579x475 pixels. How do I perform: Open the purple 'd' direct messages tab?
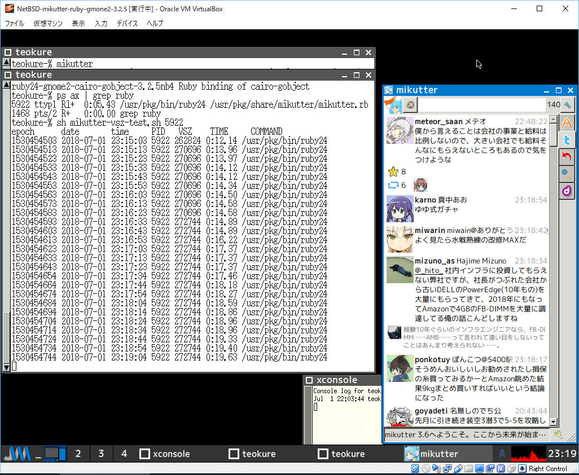coord(567,191)
